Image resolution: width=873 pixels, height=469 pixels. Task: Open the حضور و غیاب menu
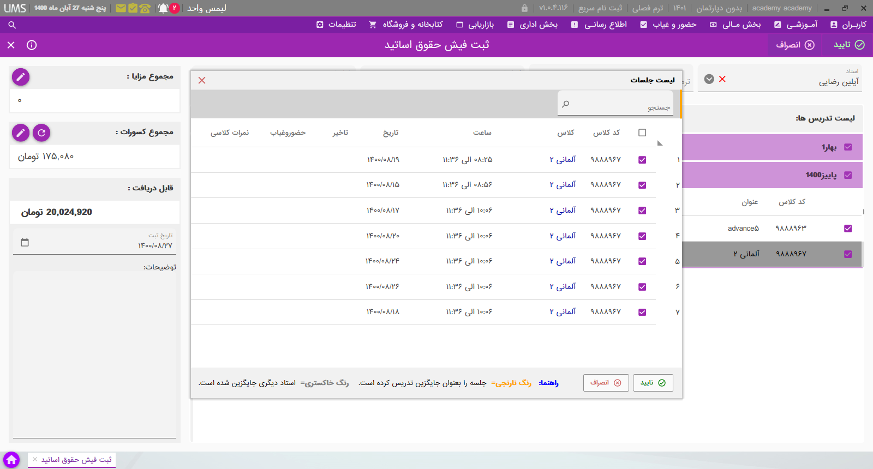[668, 25]
